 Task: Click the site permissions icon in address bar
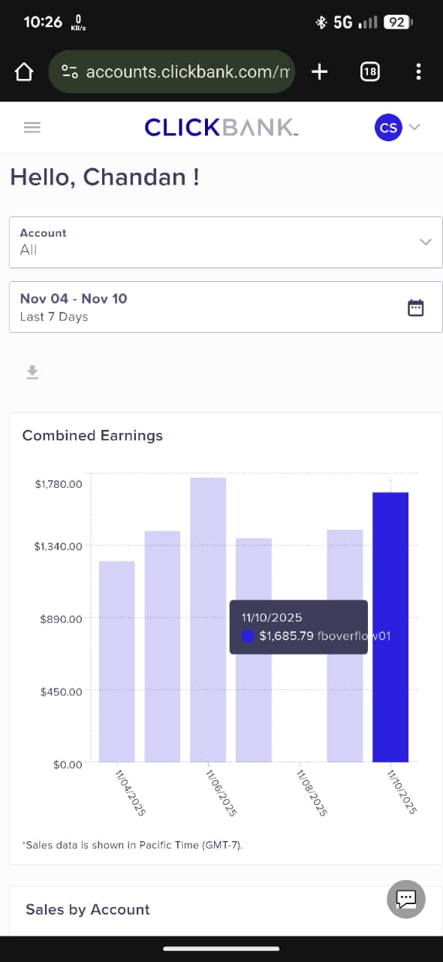point(70,71)
